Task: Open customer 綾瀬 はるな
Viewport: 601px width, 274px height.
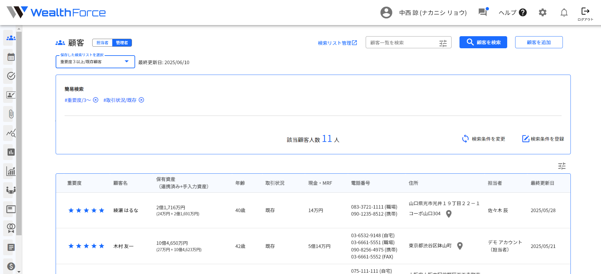Action: 126,211
